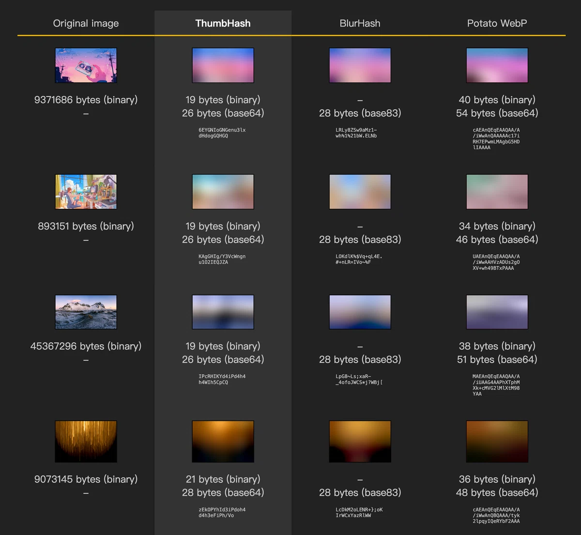Open the original anime room illustration thumbnail

[86, 192]
